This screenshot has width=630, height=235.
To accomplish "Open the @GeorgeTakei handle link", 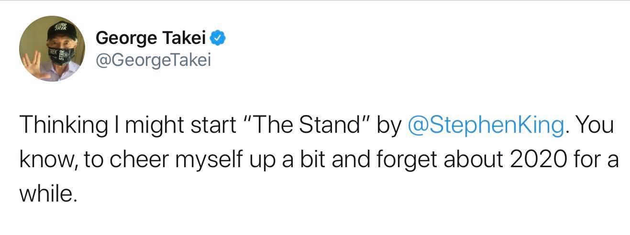I will [x=153, y=60].
